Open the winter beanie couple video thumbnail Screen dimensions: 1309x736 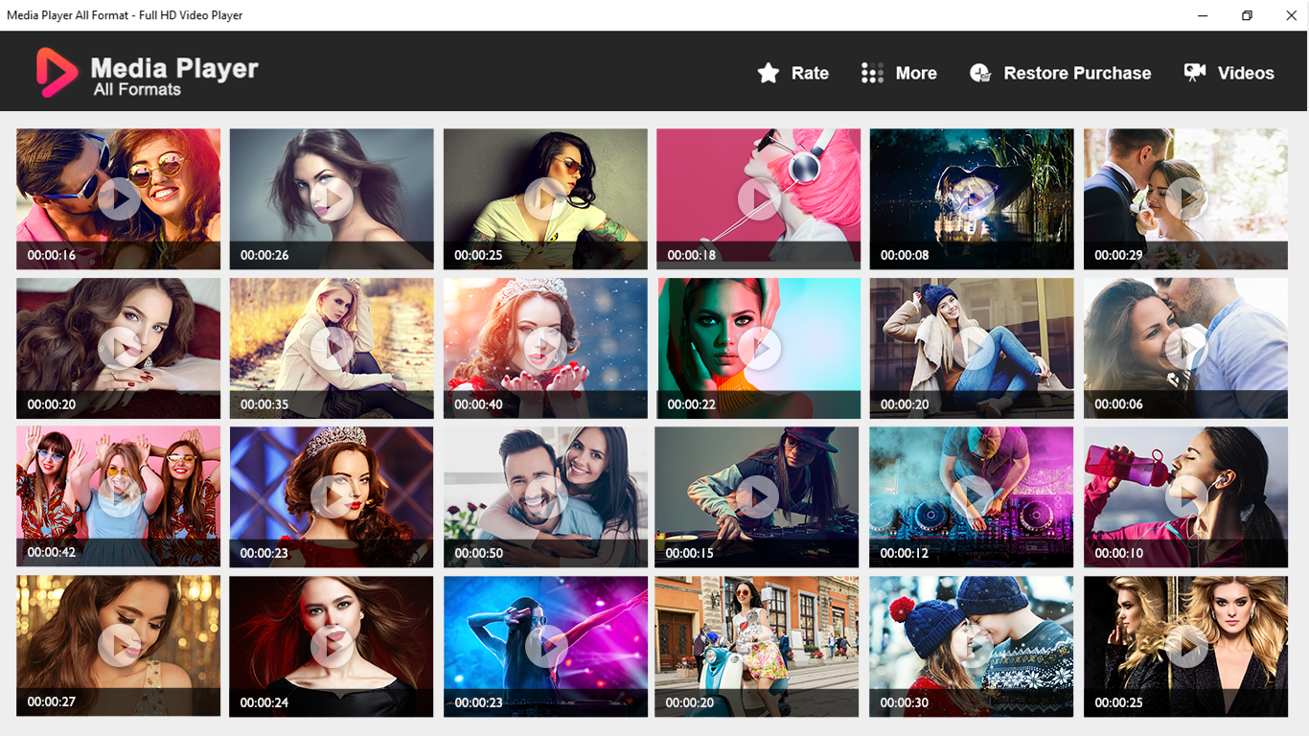pyautogui.click(x=971, y=646)
